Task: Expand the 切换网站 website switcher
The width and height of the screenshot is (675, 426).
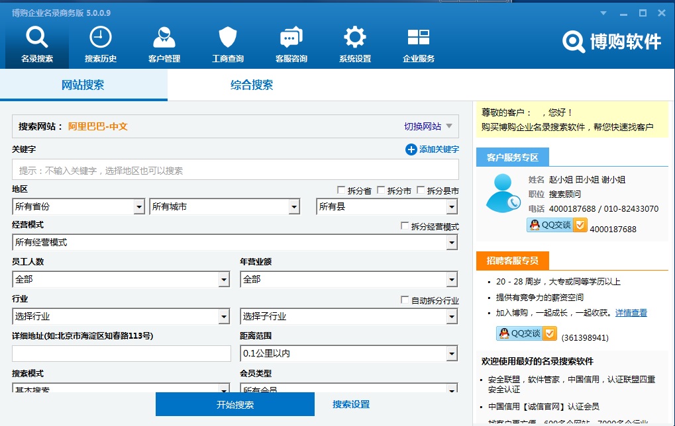Action: click(x=427, y=126)
